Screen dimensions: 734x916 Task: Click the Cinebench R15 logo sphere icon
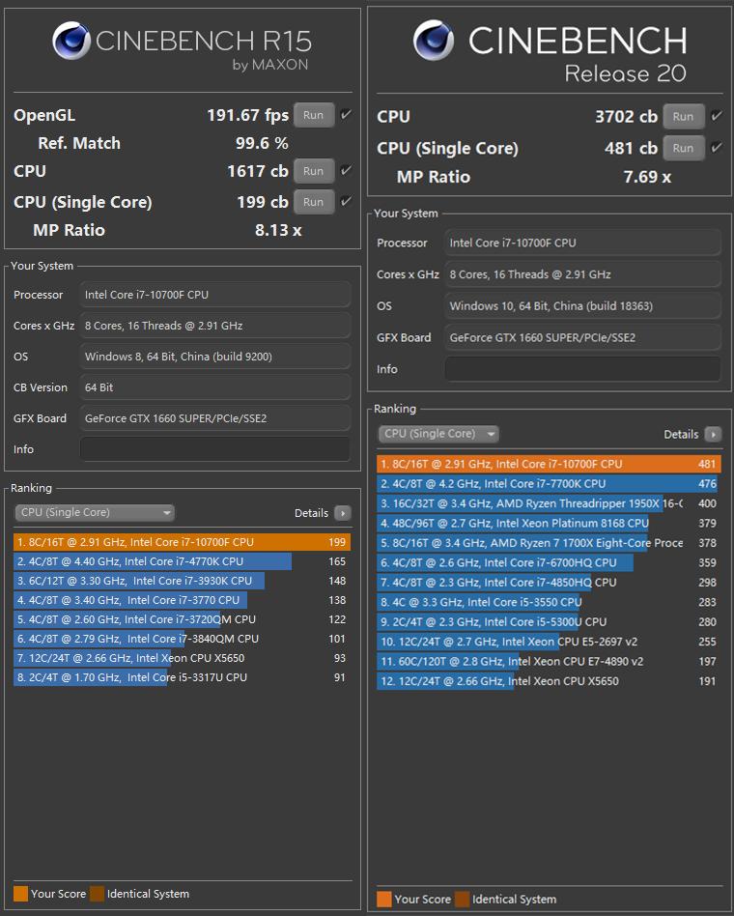(71, 43)
